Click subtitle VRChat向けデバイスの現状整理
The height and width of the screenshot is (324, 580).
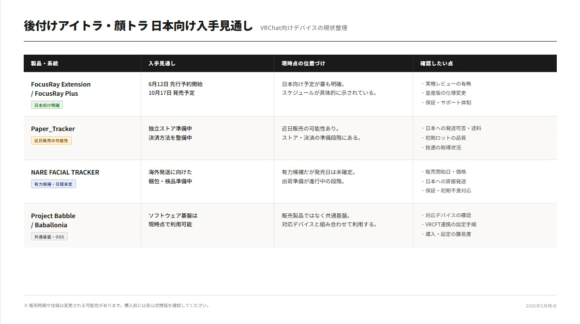[x=304, y=28]
